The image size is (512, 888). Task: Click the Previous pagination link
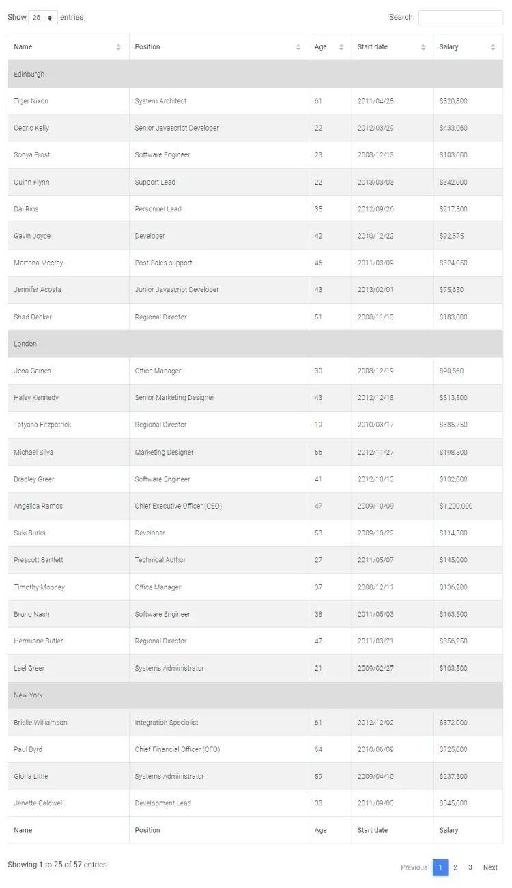pyautogui.click(x=414, y=867)
